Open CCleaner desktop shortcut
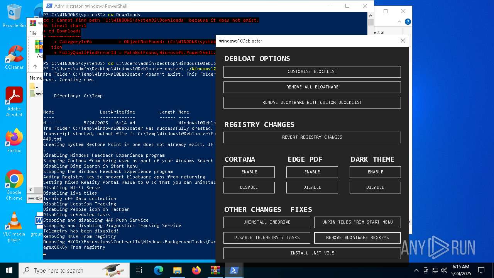Screen dimensions: 494x278 coord(14,57)
